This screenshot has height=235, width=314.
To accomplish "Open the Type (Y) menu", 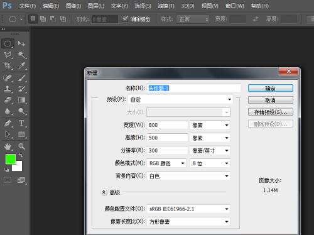I will [x=119, y=6].
